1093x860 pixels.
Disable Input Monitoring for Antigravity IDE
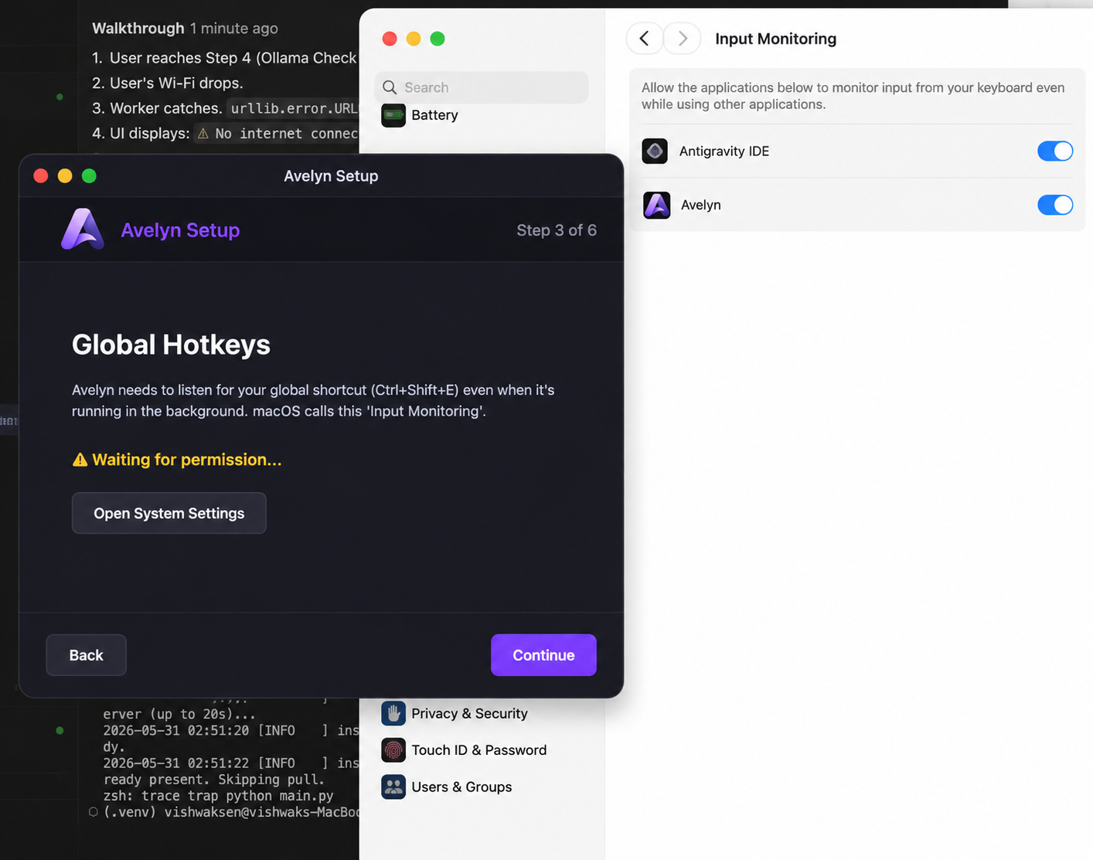pyautogui.click(x=1055, y=151)
